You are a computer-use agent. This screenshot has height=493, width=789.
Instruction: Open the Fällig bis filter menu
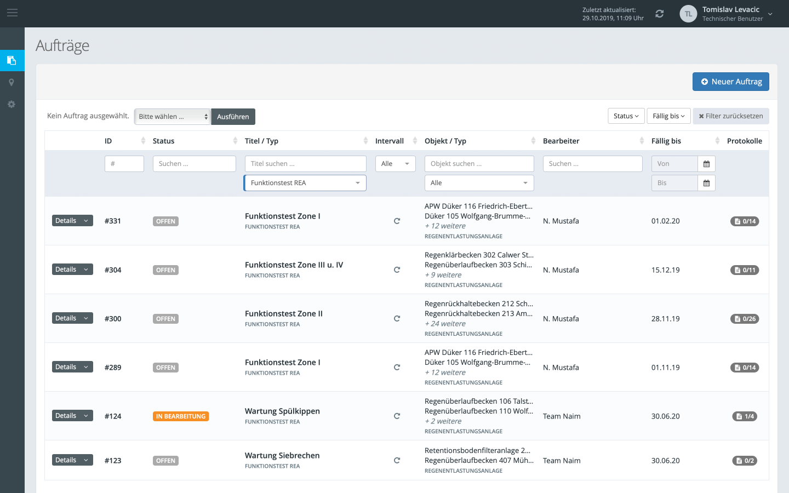click(668, 116)
